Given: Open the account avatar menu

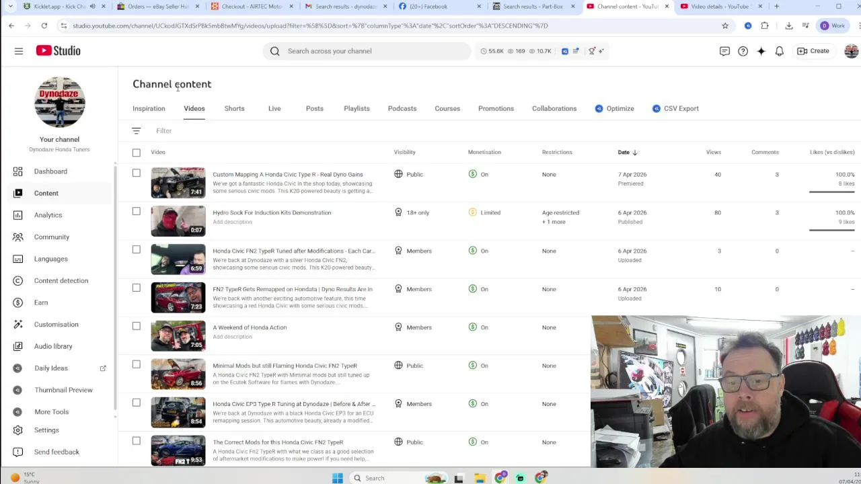Looking at the screenshot, I should coord(852,51).
